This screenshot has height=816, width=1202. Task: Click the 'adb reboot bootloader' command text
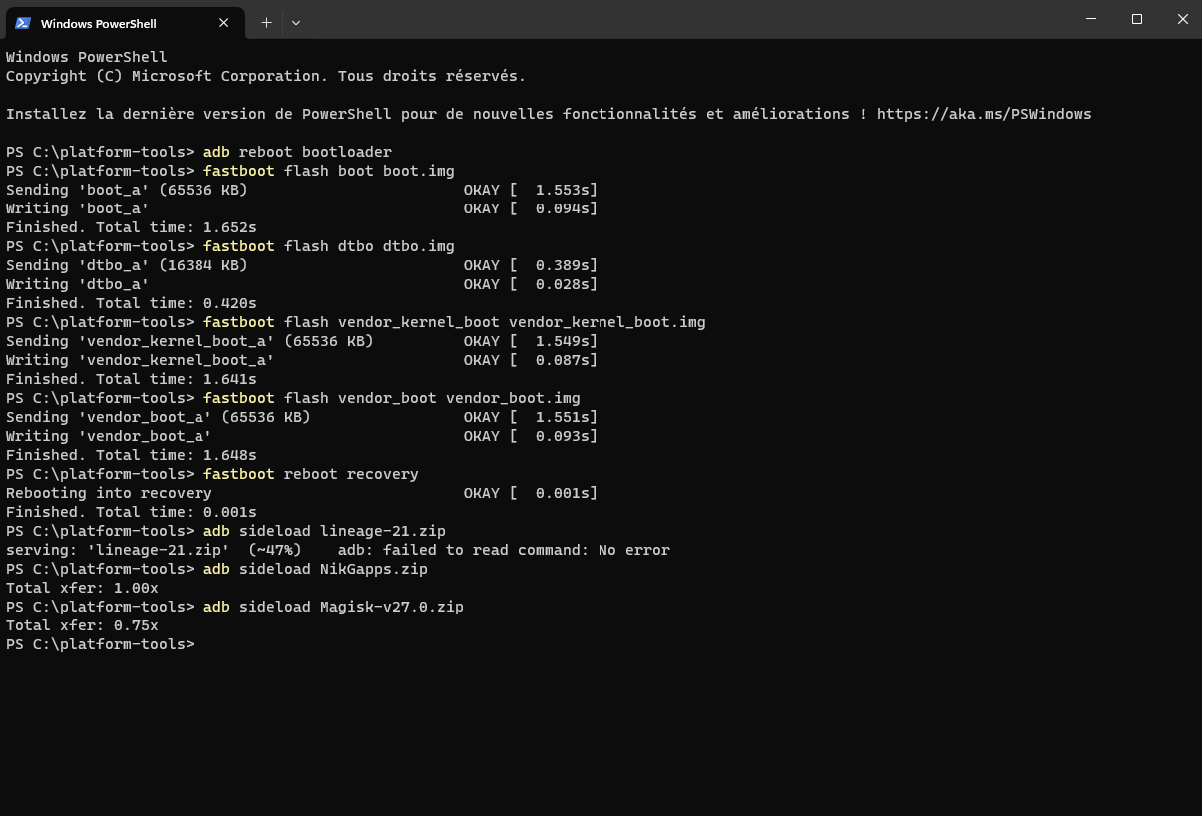pyautogui.click(x=297, y=152)
